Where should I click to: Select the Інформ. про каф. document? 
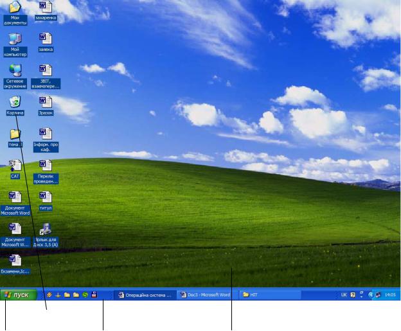click(x=46, y=140)
